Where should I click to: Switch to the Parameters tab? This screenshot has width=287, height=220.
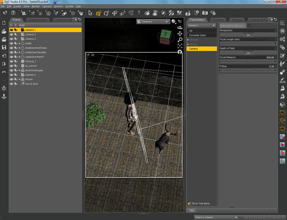coord(198,20)
